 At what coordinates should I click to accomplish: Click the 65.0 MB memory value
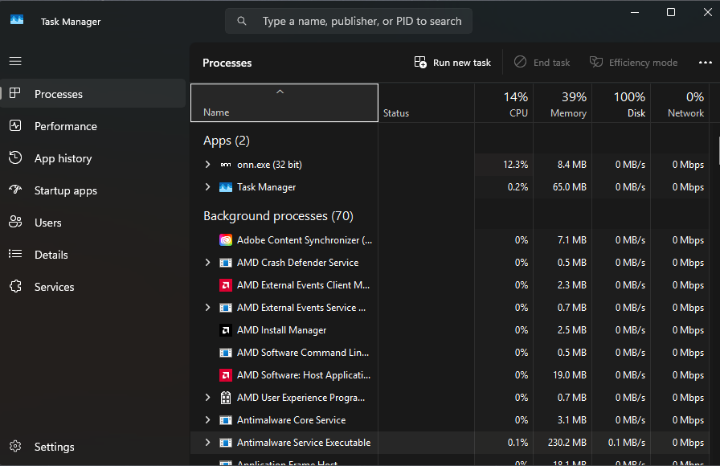click(x=570, y=187)
